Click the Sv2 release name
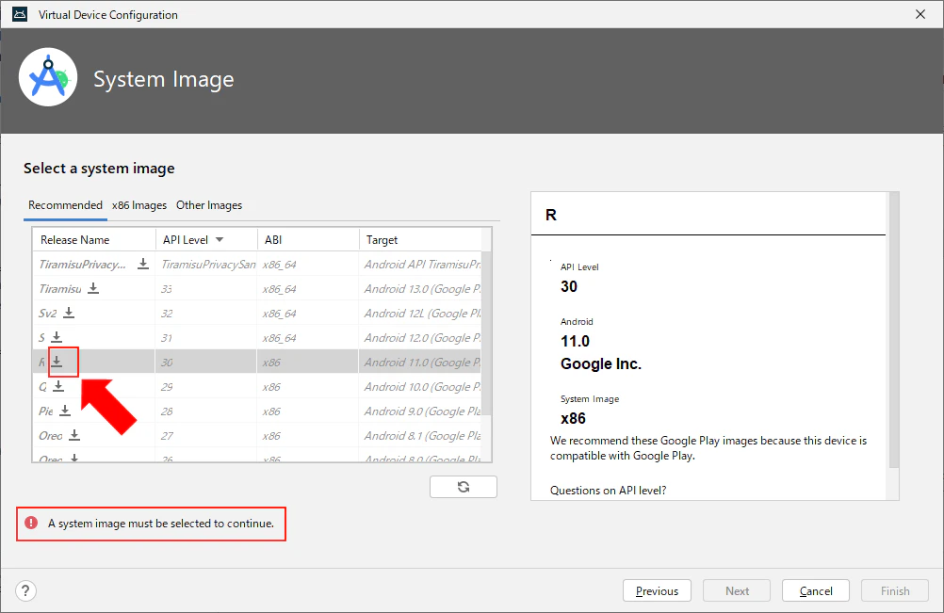This screenshot has height=613, width=944. point(47,314)
